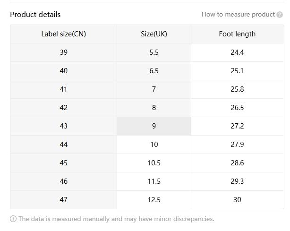Click the UK size 12.5 cell
290x231 pixels.
154,200
